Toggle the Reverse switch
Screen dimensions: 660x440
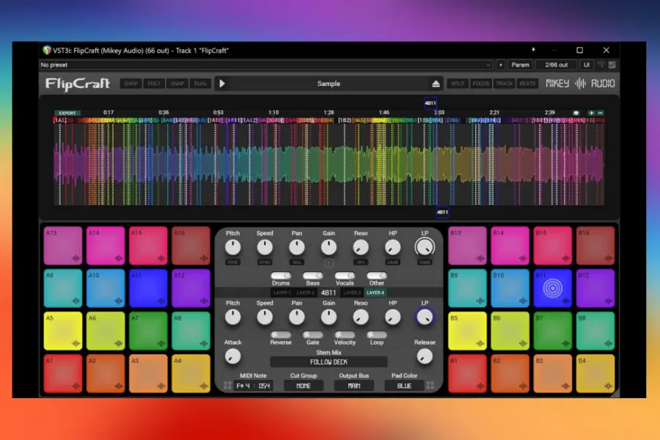tap(280, 334)
